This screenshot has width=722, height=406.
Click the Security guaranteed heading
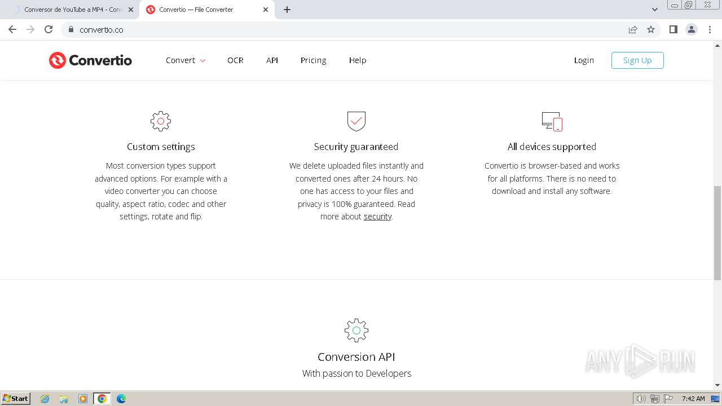coord(356,147)
